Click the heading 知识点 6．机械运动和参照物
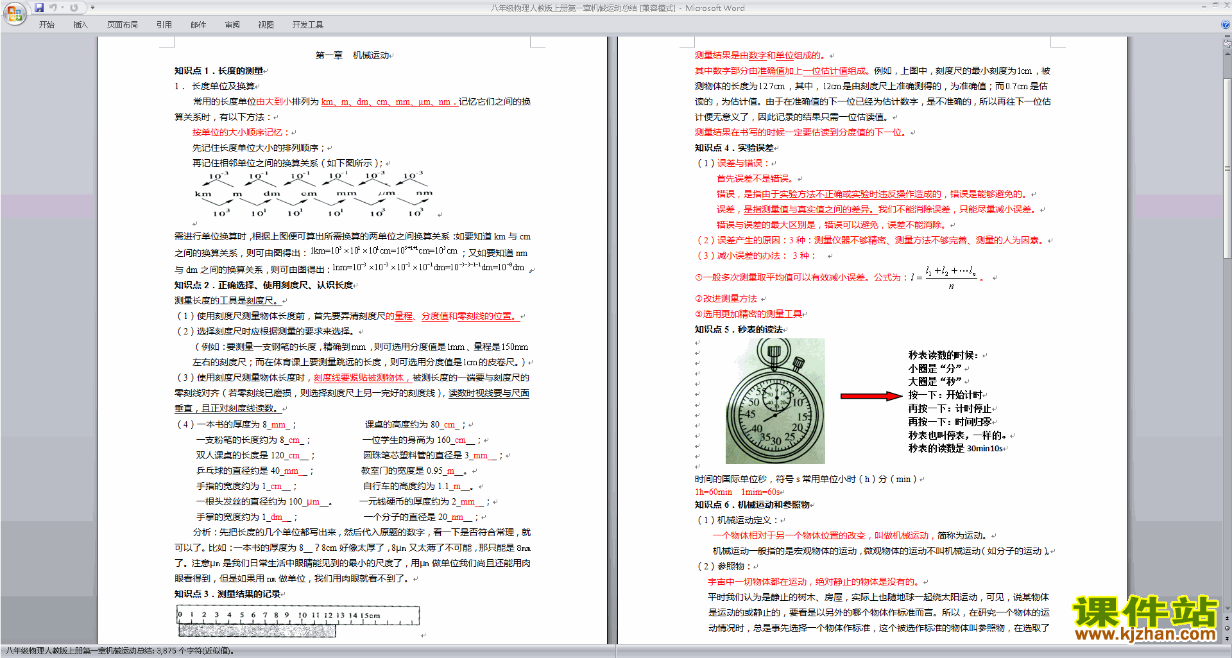This screenshot has width=1232, height=658. coord(752,505)
